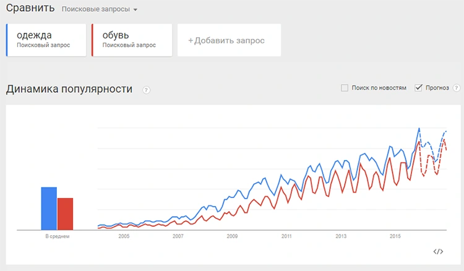The width and height of the screenshot is (464, 271).
Task: Uncheck the Прогноз checkbox
Action: [418, 88]
